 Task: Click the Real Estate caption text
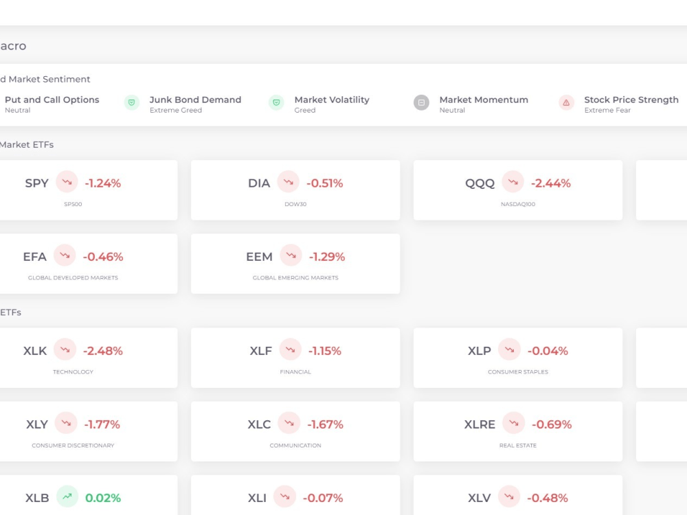(x=518, y=446)
